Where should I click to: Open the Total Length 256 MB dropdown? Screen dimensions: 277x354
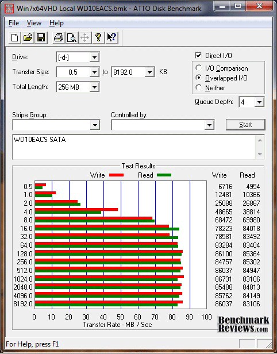point(94,87)
